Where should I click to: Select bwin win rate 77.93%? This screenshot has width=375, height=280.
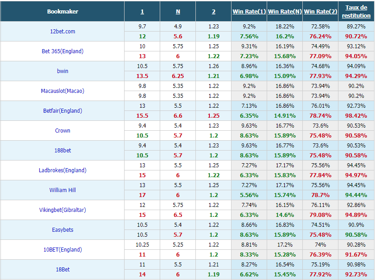click(x=320, y=76)
